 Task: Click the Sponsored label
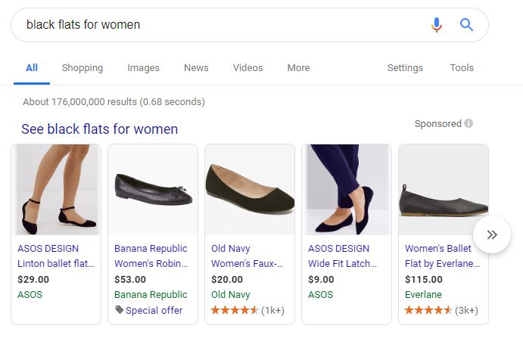point(438,124)
